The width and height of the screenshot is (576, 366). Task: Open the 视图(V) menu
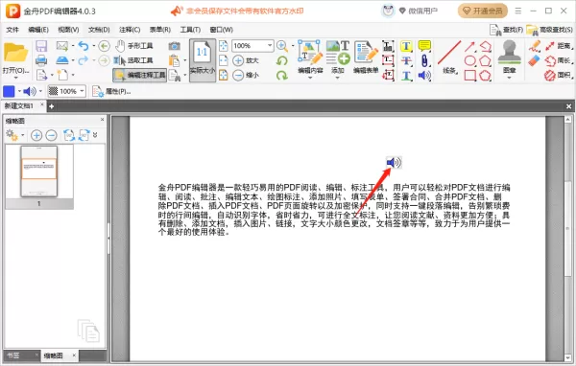(x=68, y=30)
